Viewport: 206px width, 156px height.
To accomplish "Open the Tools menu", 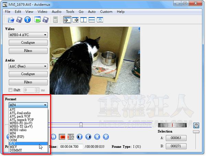I will [70, 12].
